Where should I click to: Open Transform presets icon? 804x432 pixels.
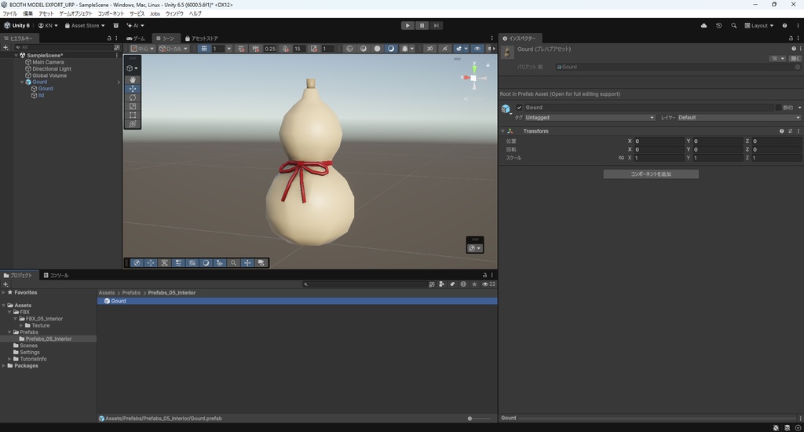point(790,131)
